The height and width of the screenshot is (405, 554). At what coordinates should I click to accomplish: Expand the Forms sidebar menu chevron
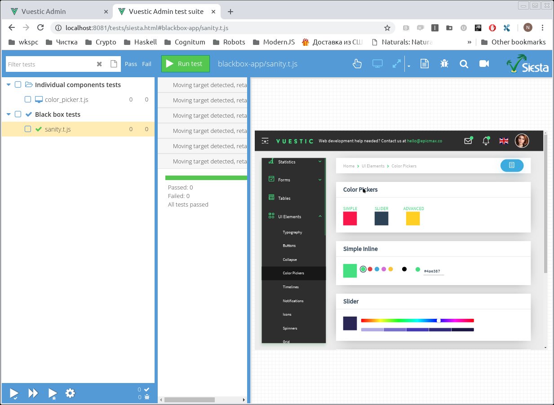pos(320,180)
